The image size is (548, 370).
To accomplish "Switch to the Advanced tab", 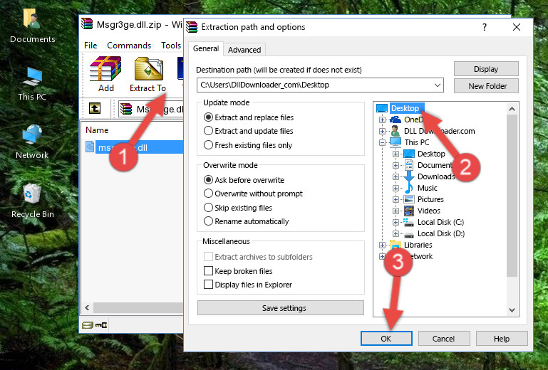I will point(244,50).
